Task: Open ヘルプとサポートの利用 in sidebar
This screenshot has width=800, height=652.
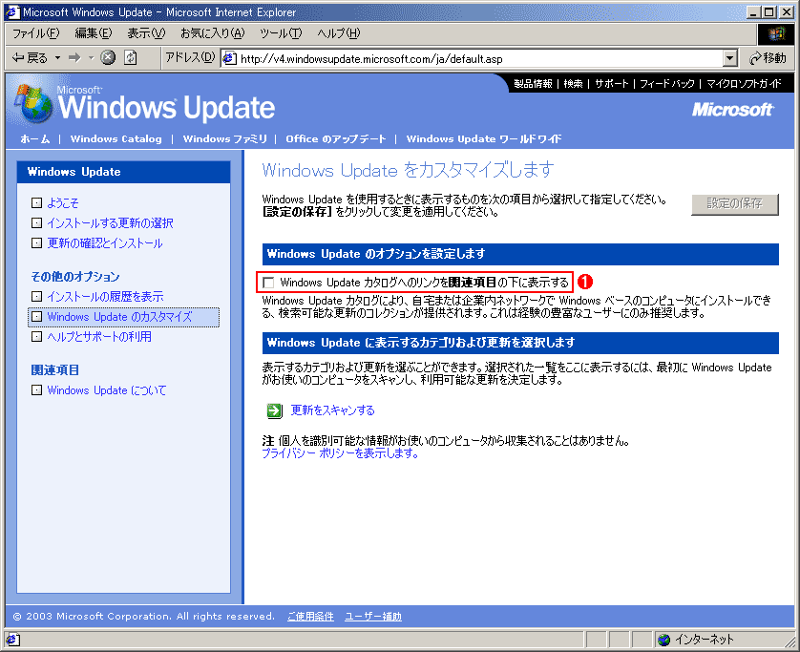Action: (99, 337)
